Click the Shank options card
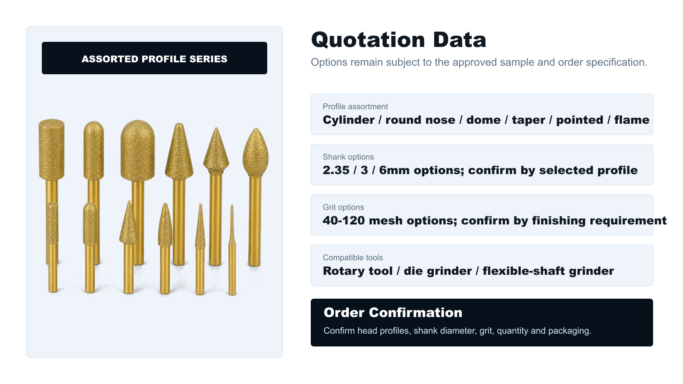683x384 pixels. point(482,165)
